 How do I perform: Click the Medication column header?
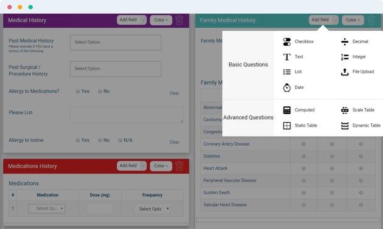point(48,195)
